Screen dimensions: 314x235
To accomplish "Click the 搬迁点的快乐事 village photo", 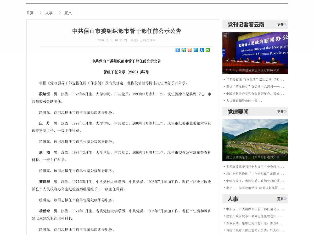I will tap(255, 140).
